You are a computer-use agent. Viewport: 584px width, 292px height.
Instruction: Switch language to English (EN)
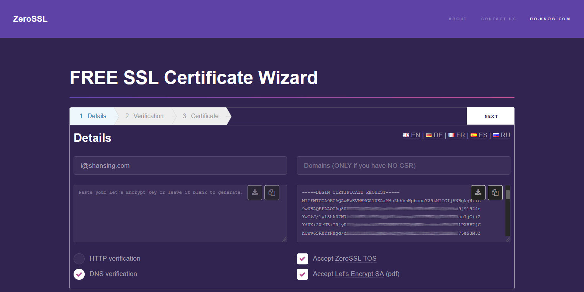[412, 135]
